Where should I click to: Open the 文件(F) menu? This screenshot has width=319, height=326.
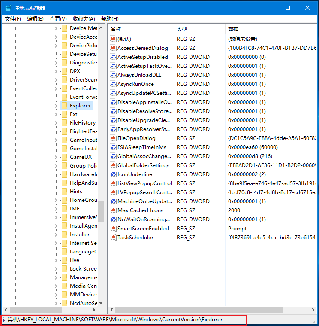click(x=13, y=19)
